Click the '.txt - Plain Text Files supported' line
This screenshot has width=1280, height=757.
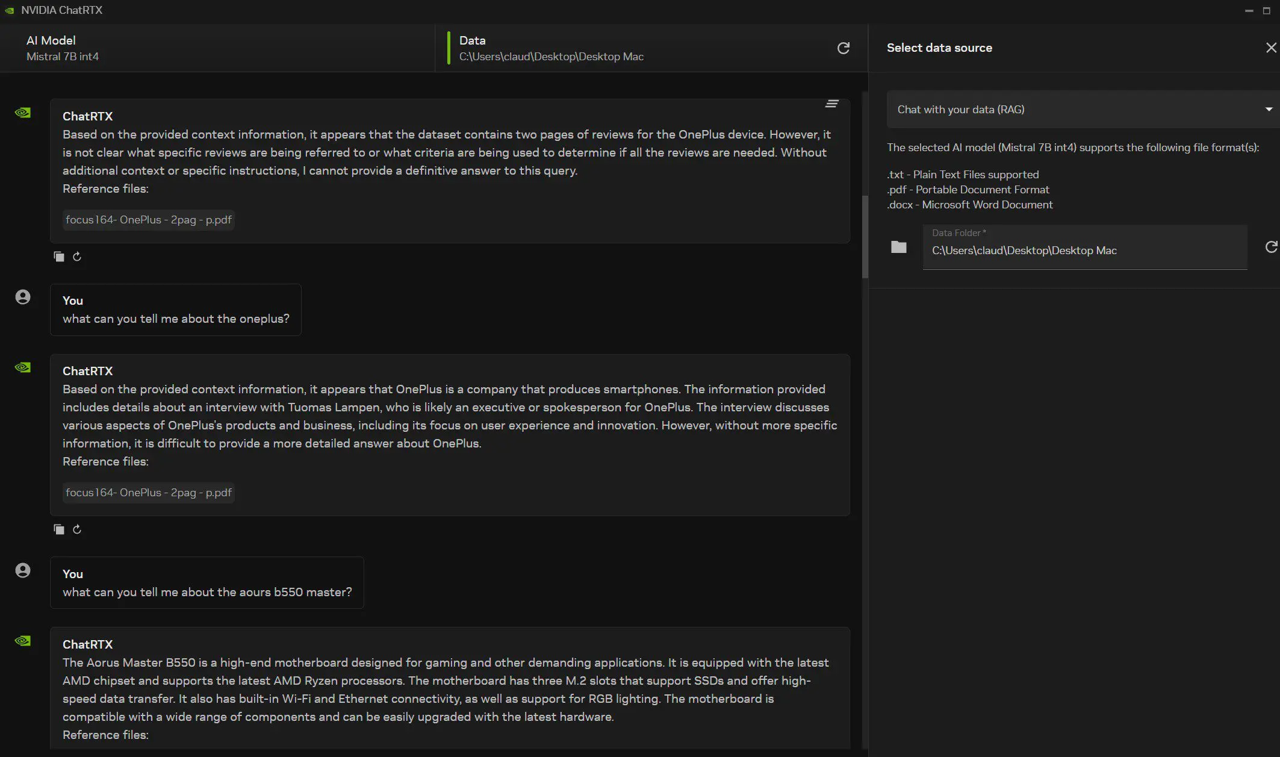(963, 175)
